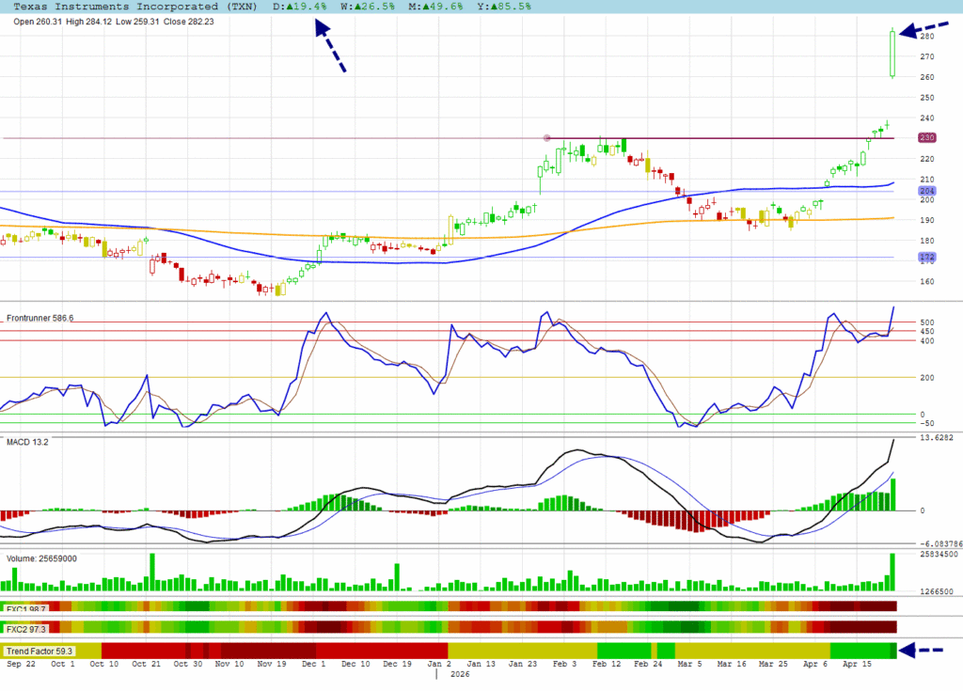Click the dashed arrow pointing at daily change
This screenshot has height=691, width=963.
(x=331, y=47)
